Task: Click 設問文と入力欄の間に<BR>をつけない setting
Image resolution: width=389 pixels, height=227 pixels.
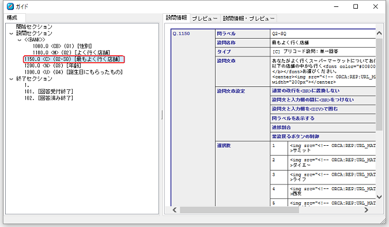Action: (x=323, y=100)
